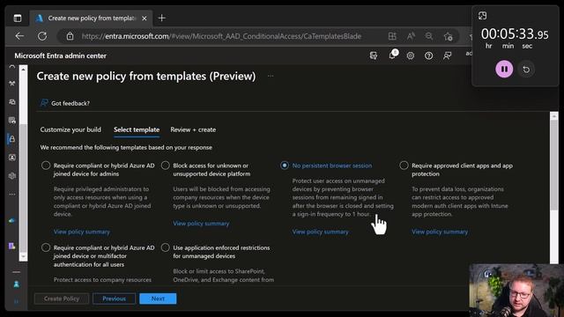Open the user profile sidebar icon at bottom
This screenshot has height=317, width=564.
pyautogui.click(x=16, y=284)
